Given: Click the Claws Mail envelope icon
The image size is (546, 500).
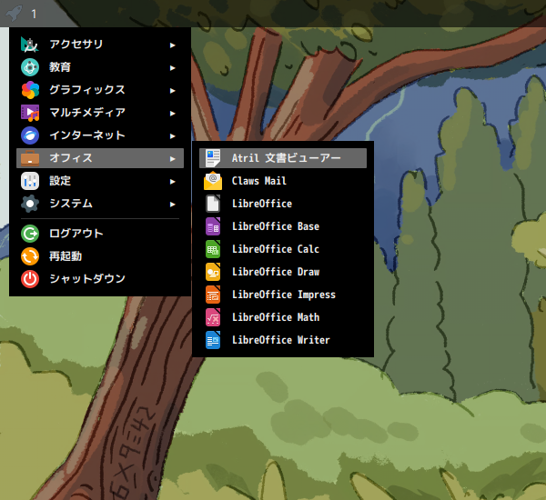Looking at the screenshot, I should (x=213, y=181).
